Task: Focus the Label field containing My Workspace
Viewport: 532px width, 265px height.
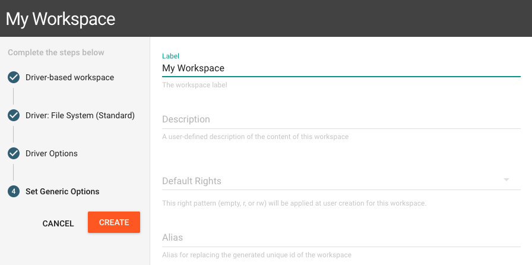Action: pos(341,68)
